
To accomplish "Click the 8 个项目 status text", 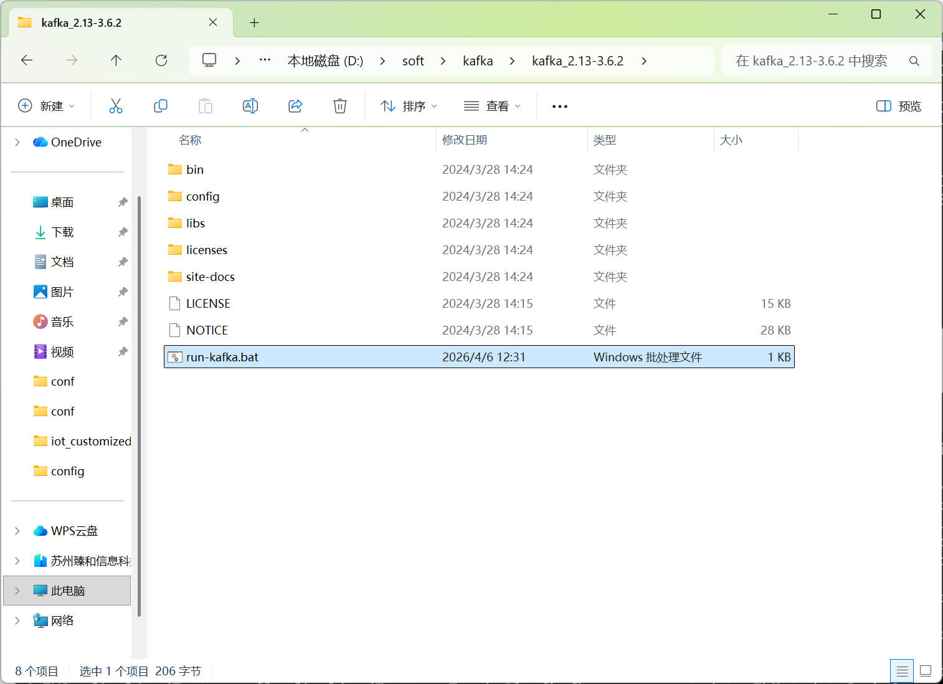I will coord(37,671).
